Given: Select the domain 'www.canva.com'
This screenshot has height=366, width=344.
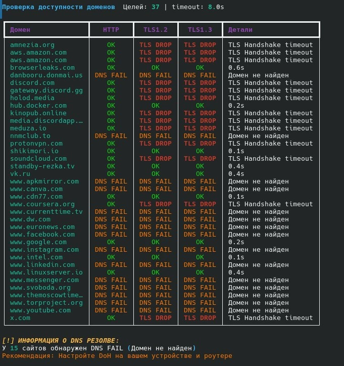Looking at the screenshot, I should point(36,189).
